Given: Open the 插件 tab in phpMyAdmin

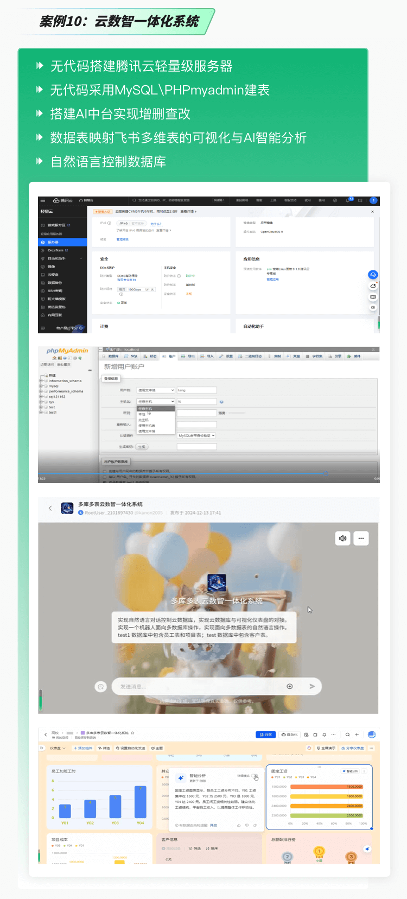Looking at the screenshot, I should (x=354, y=356).
